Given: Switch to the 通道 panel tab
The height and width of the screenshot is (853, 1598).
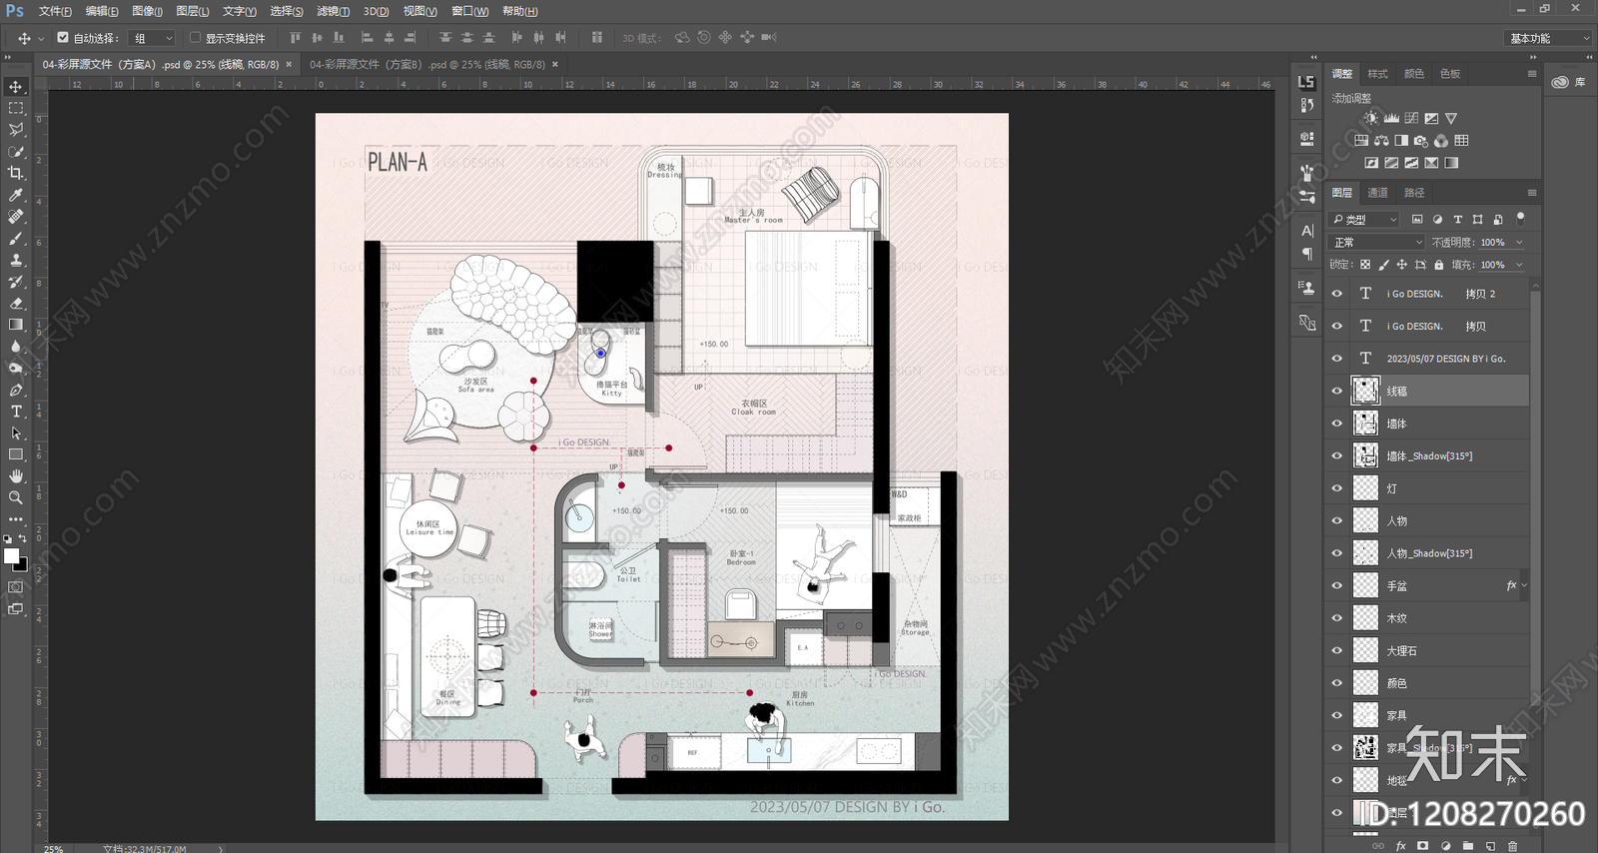Looking at the screenshot, I should tap(1378, 193).
